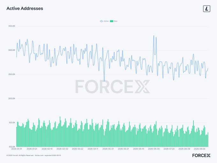Click the ForceX All Rights Reserved copyright text

(x=20, y=155)
